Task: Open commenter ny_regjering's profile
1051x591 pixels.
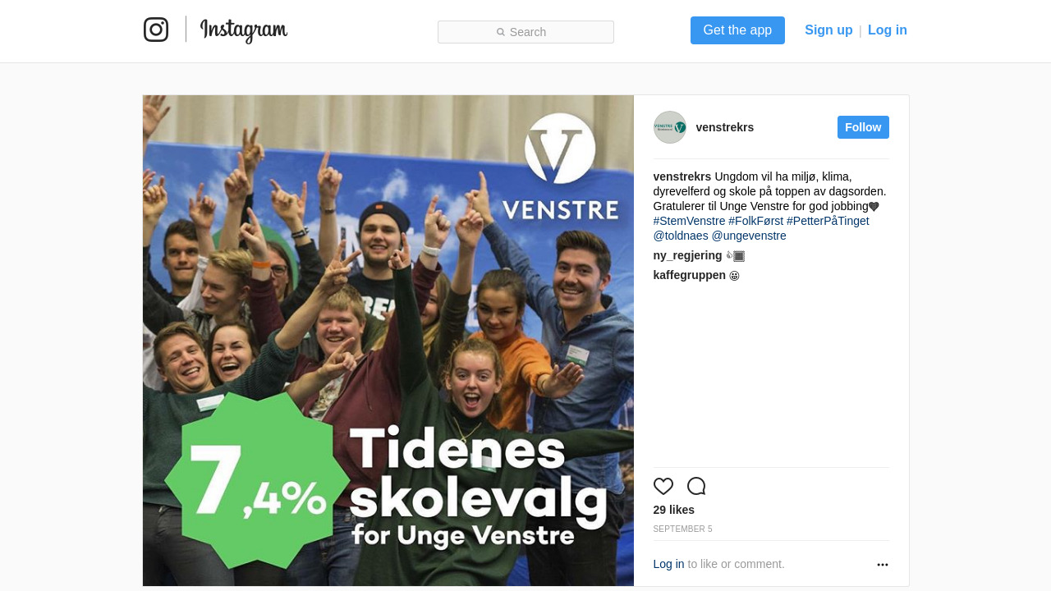Action: pos(688,255)
